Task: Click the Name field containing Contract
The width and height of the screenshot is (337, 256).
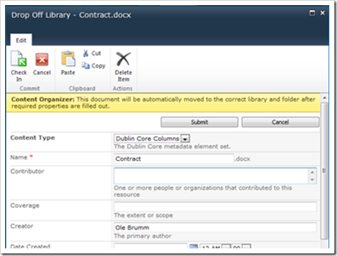Action: (x=174, y=159)
